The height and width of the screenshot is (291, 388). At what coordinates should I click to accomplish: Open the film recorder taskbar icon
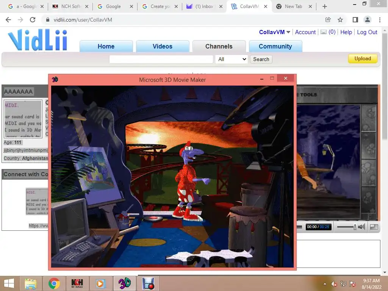(x=148, y=283)
